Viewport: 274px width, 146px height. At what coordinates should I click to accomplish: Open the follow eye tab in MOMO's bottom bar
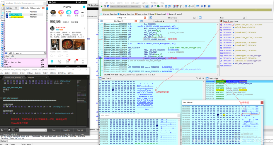(x=75, y=61)
